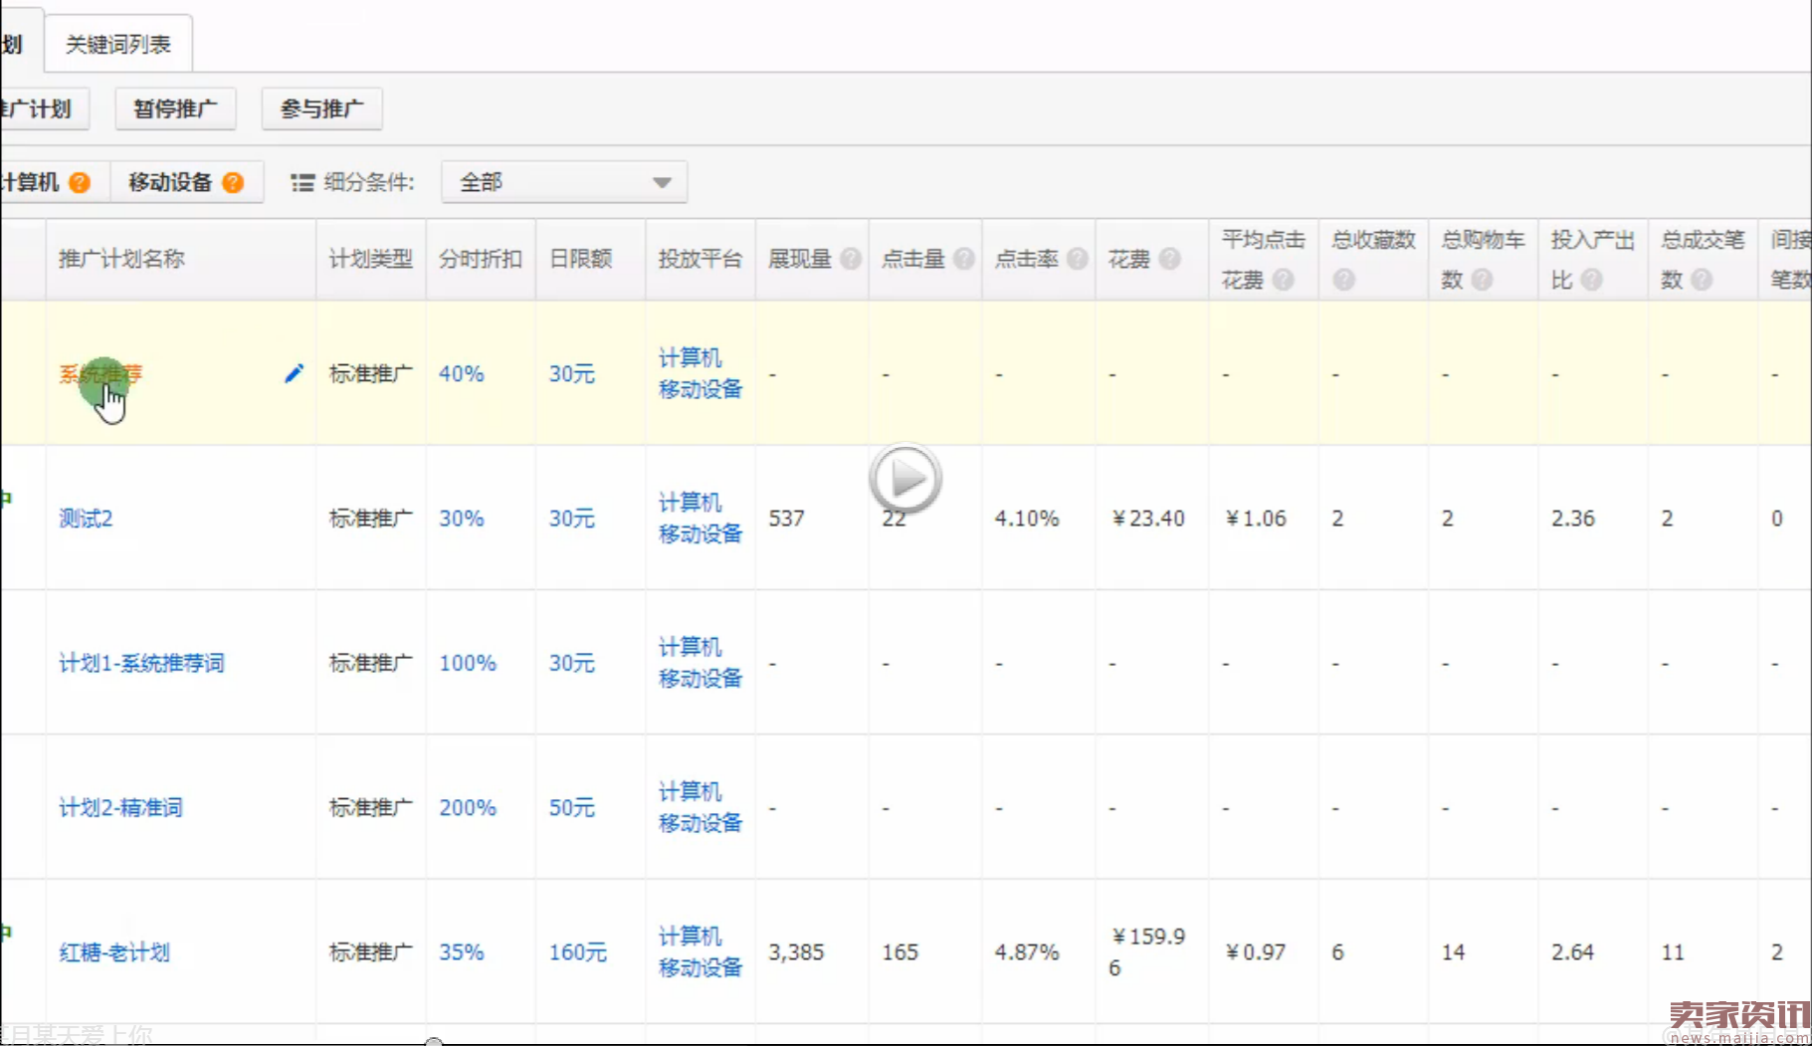Open the 细分条件 全部 dropdown

click(564, 182)
